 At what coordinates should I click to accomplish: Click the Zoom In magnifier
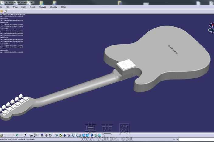72,135
